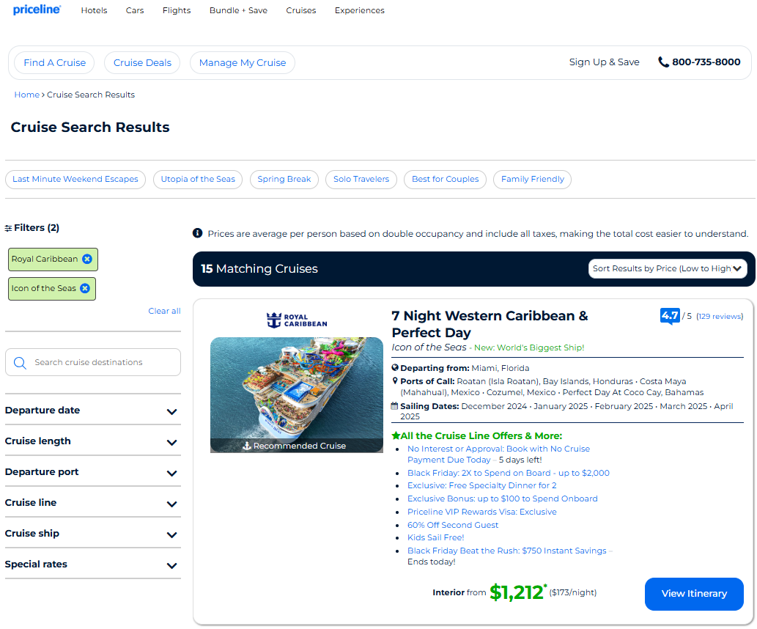Open 7 Night Western Caribbean & Perfect Day title
The image size is (757, 629).
click(x=490, y=324)
